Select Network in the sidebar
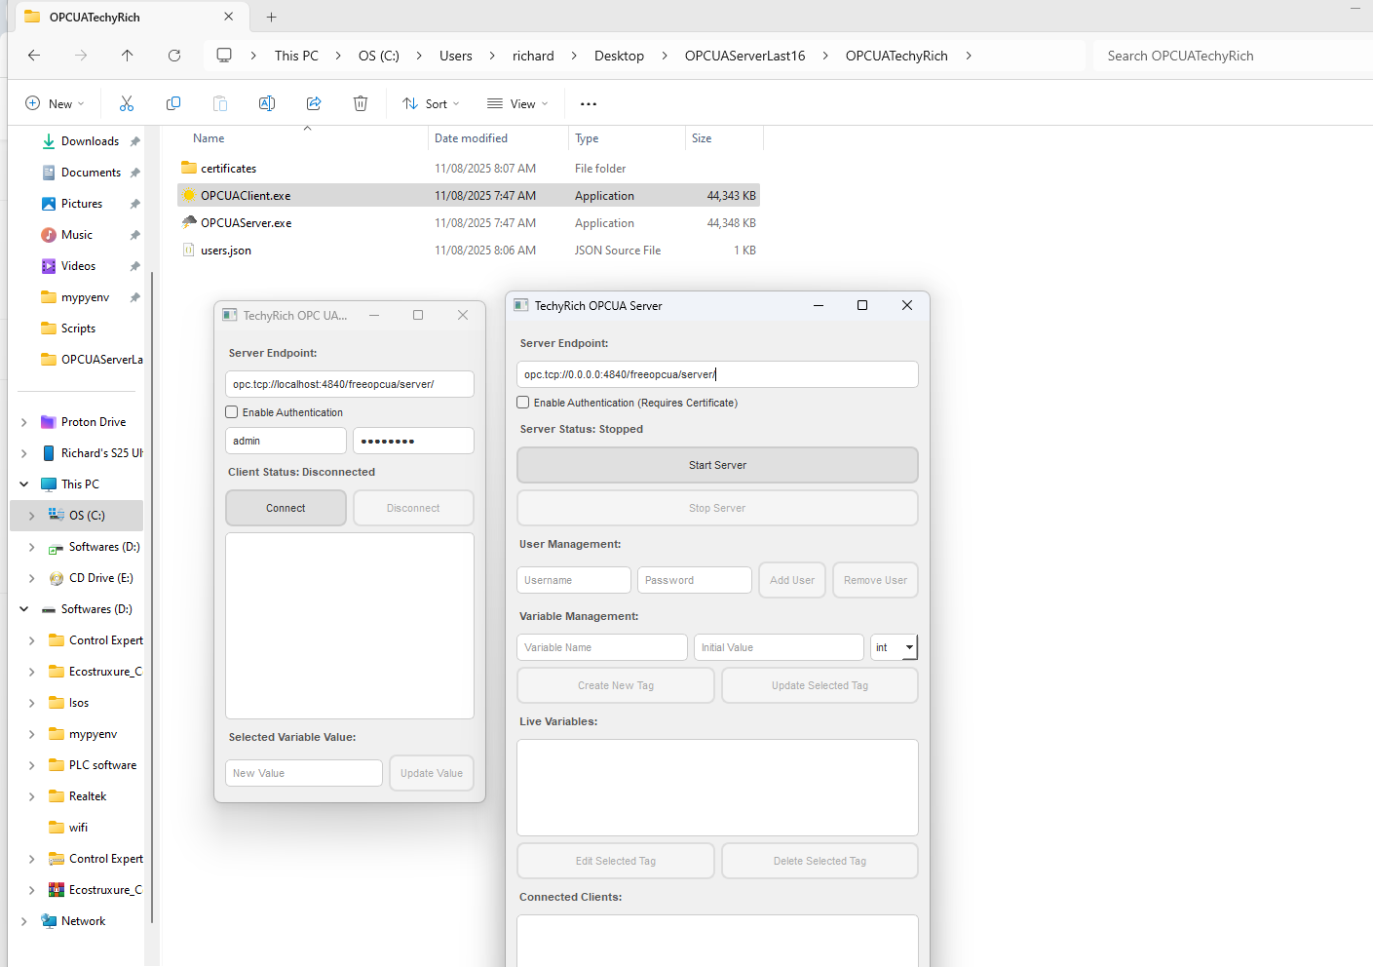 tap(84, 920)
